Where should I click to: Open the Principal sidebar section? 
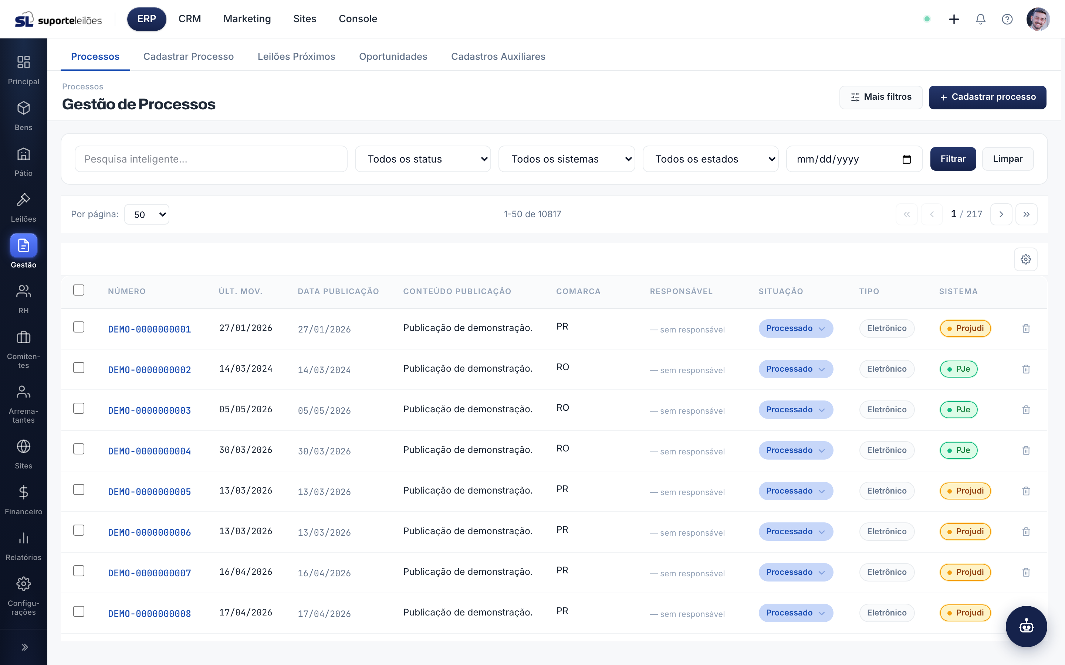[23, 70]
